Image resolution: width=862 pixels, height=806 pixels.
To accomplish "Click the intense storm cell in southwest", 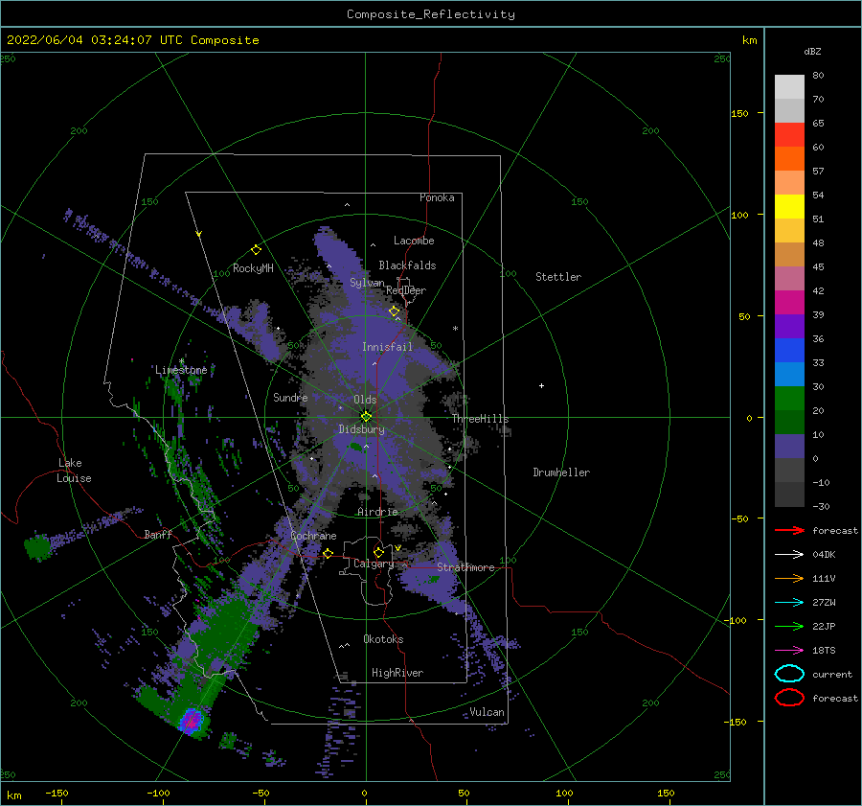I will (x=192, y=720).
